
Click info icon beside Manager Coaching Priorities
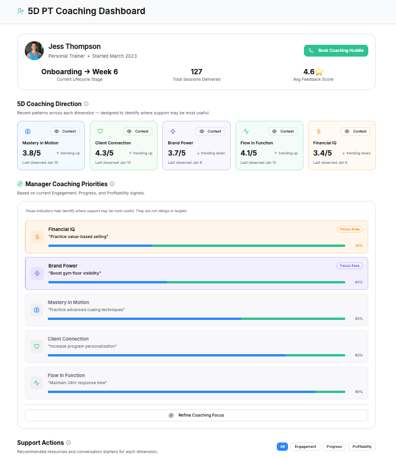112,184
